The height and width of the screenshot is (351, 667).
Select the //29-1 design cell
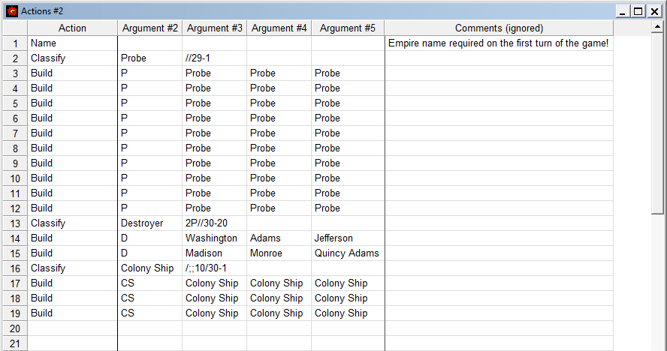(214, 58)
